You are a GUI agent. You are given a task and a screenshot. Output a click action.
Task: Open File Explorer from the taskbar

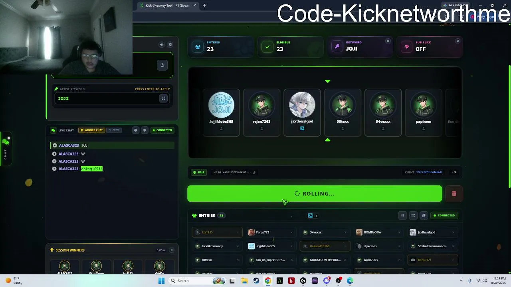244,281
